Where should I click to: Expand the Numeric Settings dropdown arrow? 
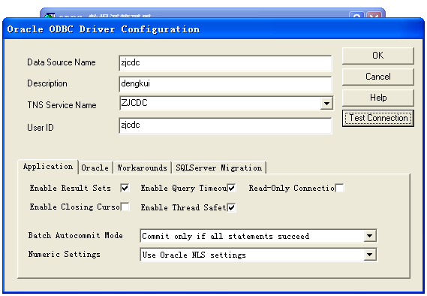pos(369,255)
